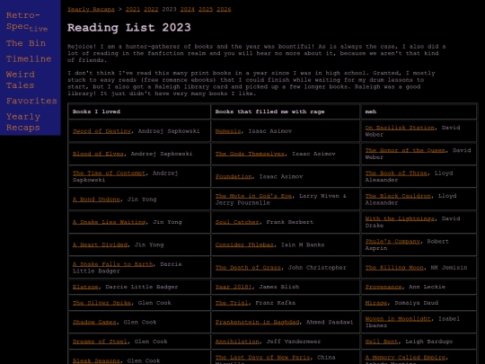Open the Favorites sidebar link

(31, 101)
